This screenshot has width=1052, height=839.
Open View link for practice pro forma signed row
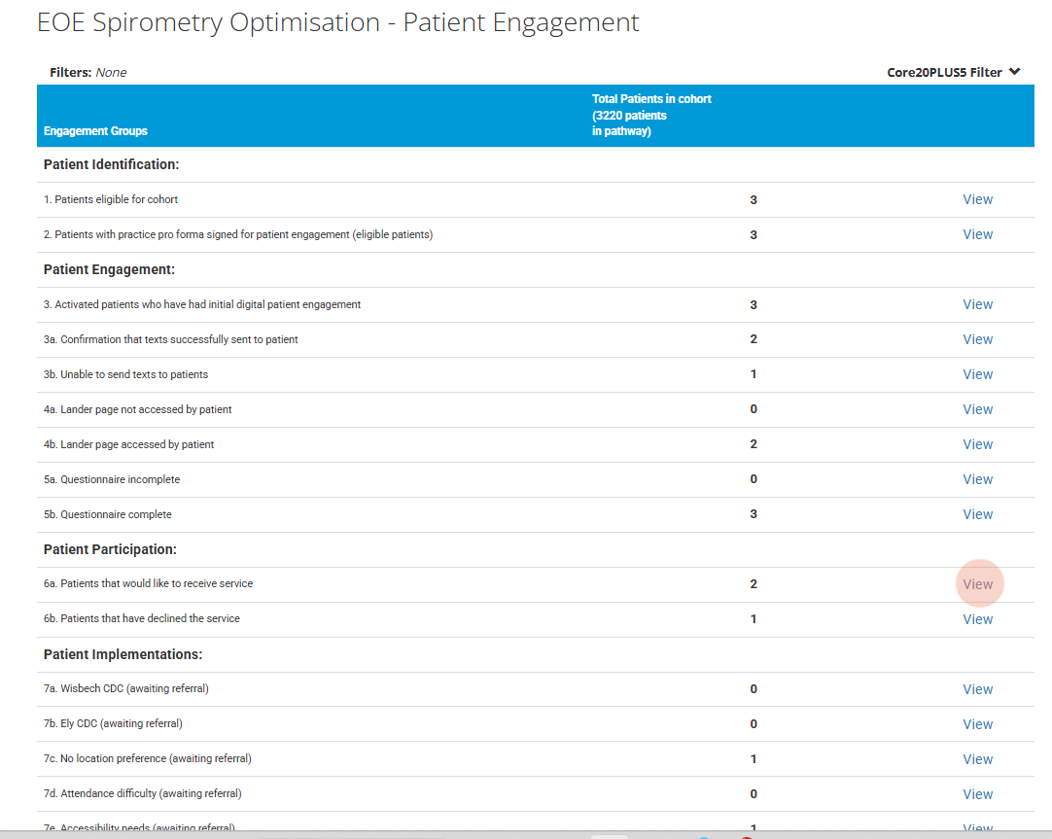tap(977, 234)
